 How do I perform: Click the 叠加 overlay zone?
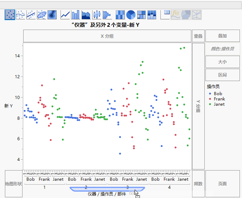(222, 36)
